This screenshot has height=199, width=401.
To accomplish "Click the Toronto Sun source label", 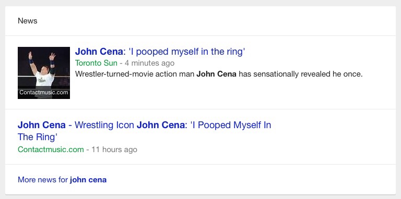I will tap(96, 63).
